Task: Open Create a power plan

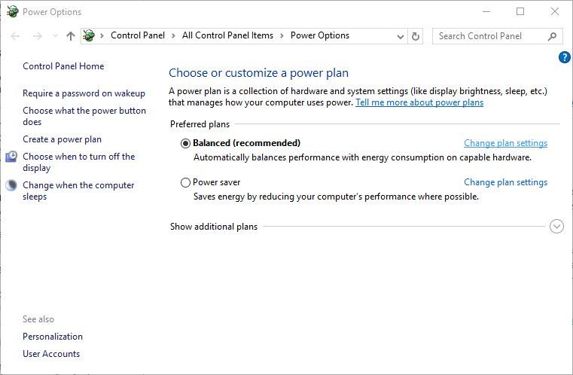Action: coord(62,139)
